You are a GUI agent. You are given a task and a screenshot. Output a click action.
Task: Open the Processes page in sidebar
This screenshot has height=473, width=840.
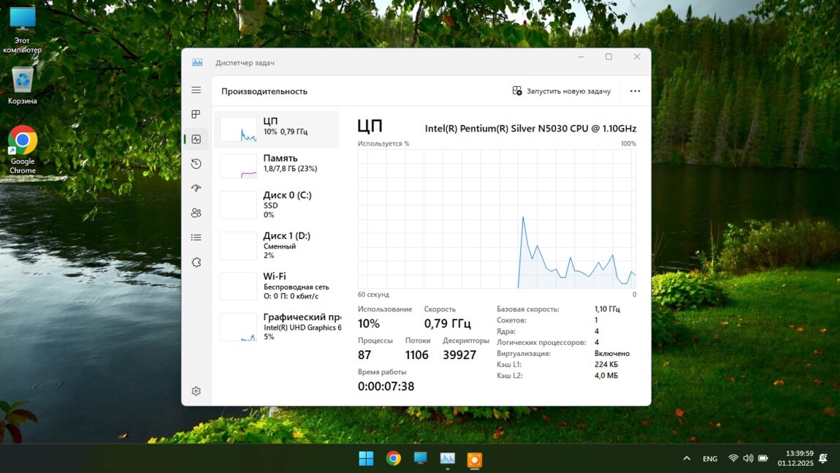click(196, 115)
